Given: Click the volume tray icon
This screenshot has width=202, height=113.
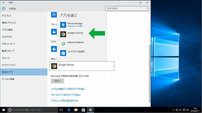Looking at the screenshot, I should [x=180, y=110].
